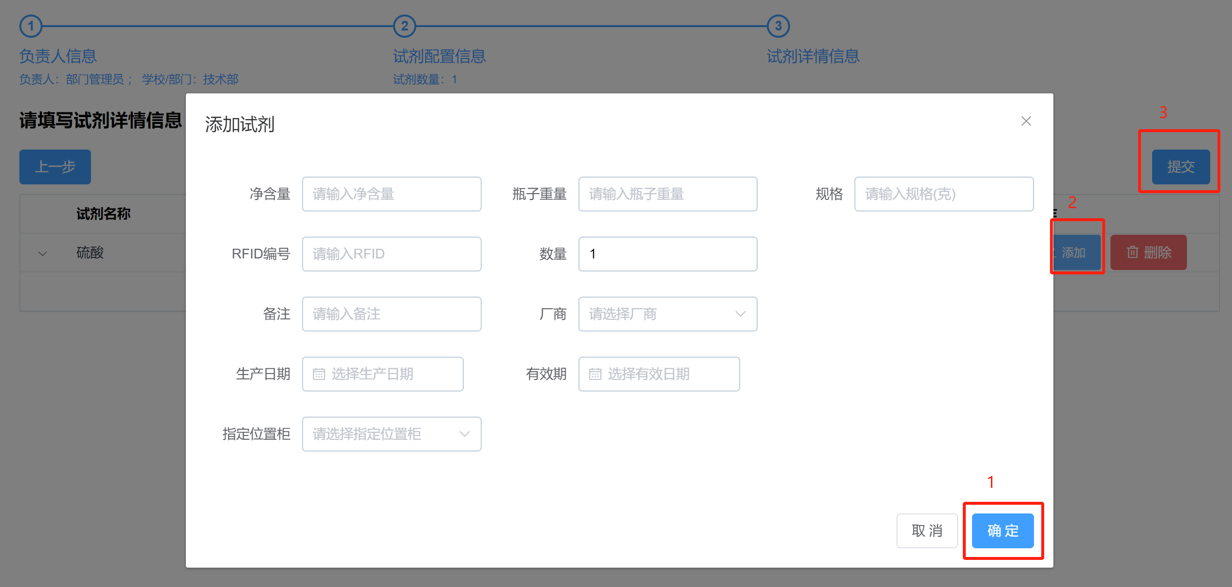Screen dimensions: 1232x587
Task: Click the blue 添加 button in the row
Action: 1077,253
